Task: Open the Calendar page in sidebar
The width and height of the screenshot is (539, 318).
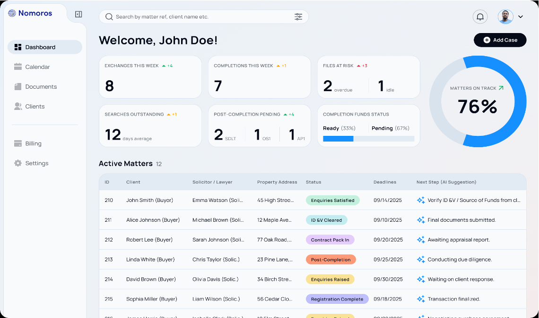Action: tap(37, 67)
